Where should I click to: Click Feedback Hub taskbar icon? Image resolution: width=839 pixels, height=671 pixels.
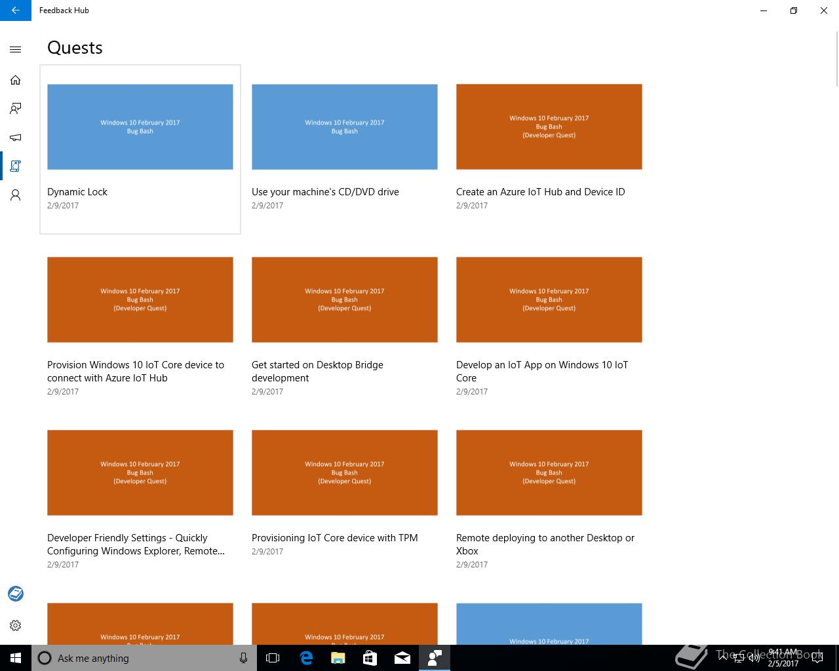tap(435, 658)
